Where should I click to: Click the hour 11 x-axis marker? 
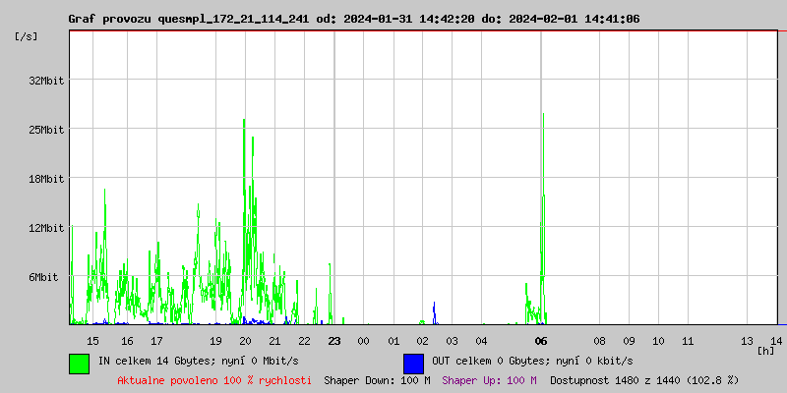click(689, 341)
